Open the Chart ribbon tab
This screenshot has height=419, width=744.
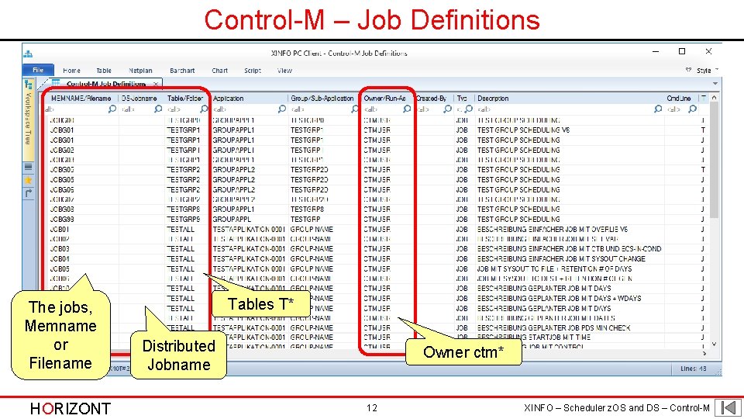tap(219, 71)
